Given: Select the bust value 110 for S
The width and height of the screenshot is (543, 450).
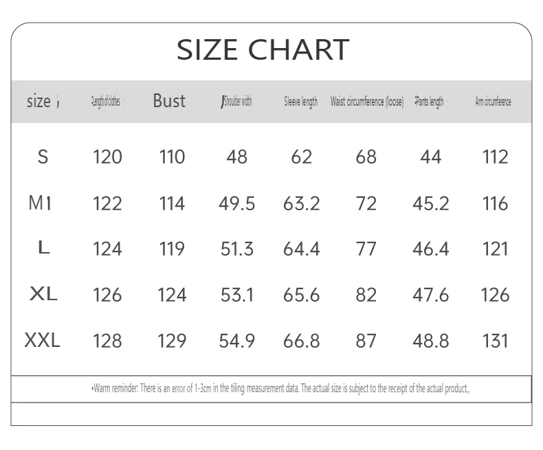Looking at the screenshot, I should pyautogui.click(x=172, y=157).
